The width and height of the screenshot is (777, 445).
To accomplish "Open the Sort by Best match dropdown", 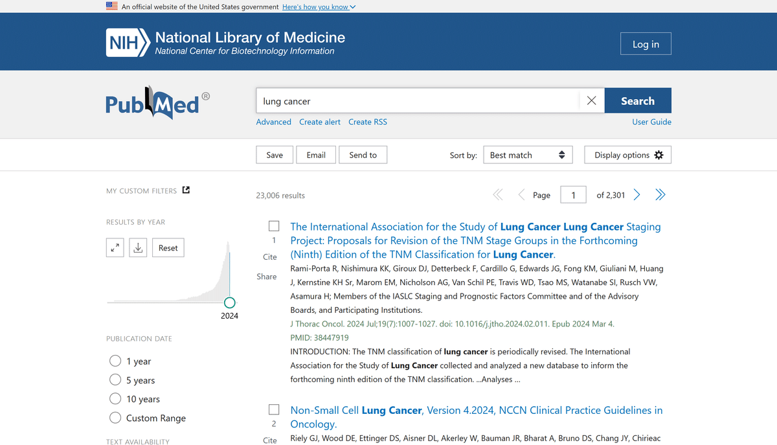I will 528,155.
